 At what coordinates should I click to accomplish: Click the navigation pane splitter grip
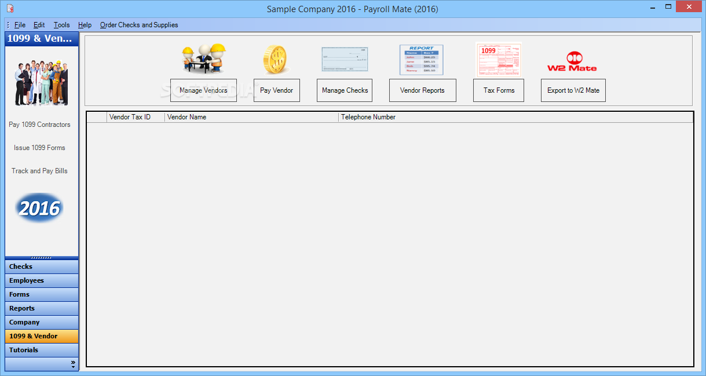(x=42, y=258)
